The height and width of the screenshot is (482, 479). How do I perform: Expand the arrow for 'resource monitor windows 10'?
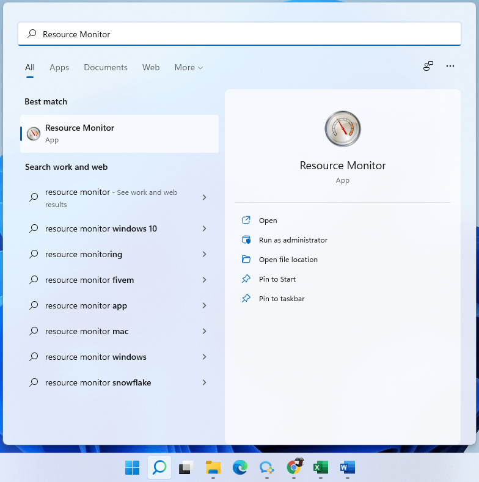coord(204,228)
